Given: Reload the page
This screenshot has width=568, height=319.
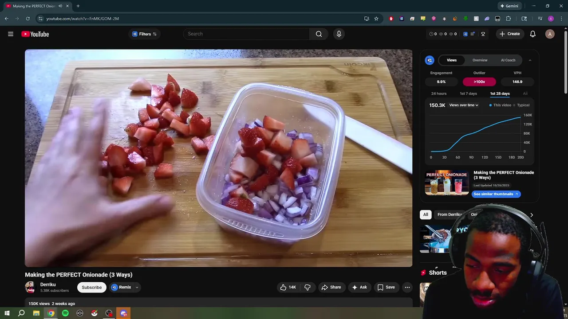Looking at the screenshot, I should tap(28, 19).
